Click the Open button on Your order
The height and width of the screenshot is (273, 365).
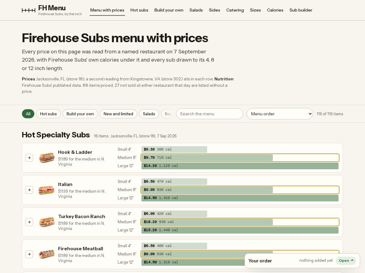pyautogui.click(x=346, y=261)
